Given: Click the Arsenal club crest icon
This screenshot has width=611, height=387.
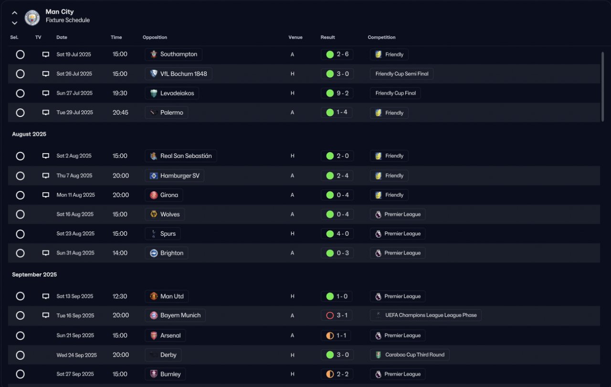Looking at the screenshot, I should click(154, 335).
